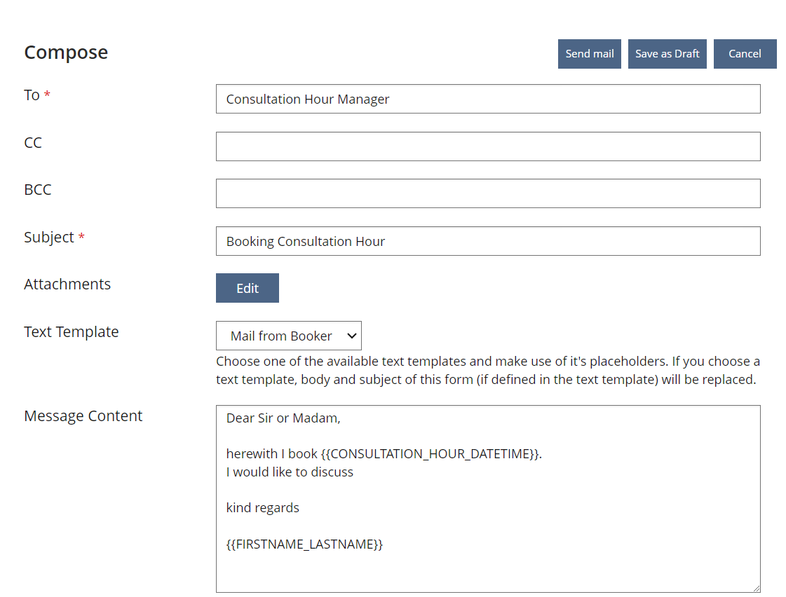Cancel composing the mail

point(745,54)
